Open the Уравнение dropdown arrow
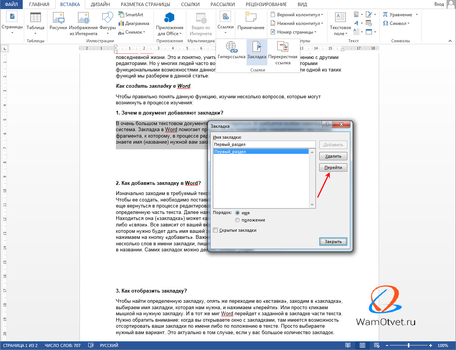 [x=417, y=14]
